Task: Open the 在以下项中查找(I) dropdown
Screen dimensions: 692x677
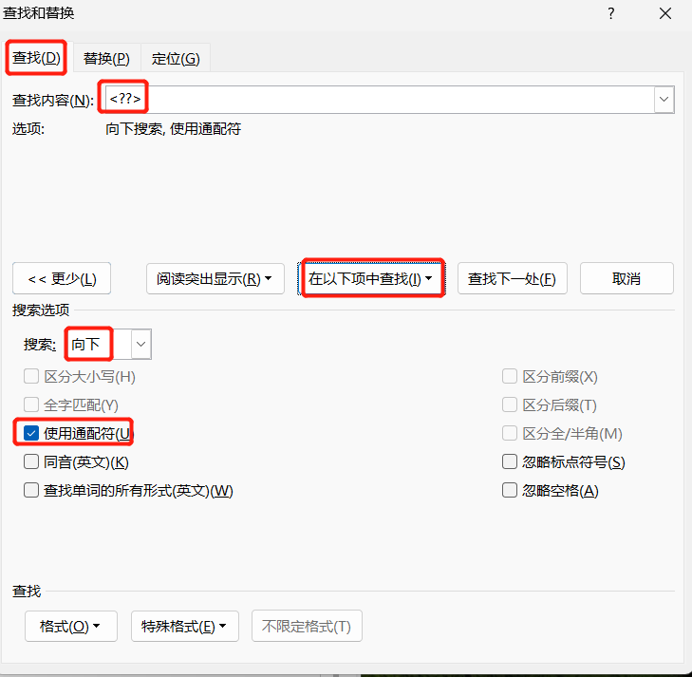Action: coord(371,278)
